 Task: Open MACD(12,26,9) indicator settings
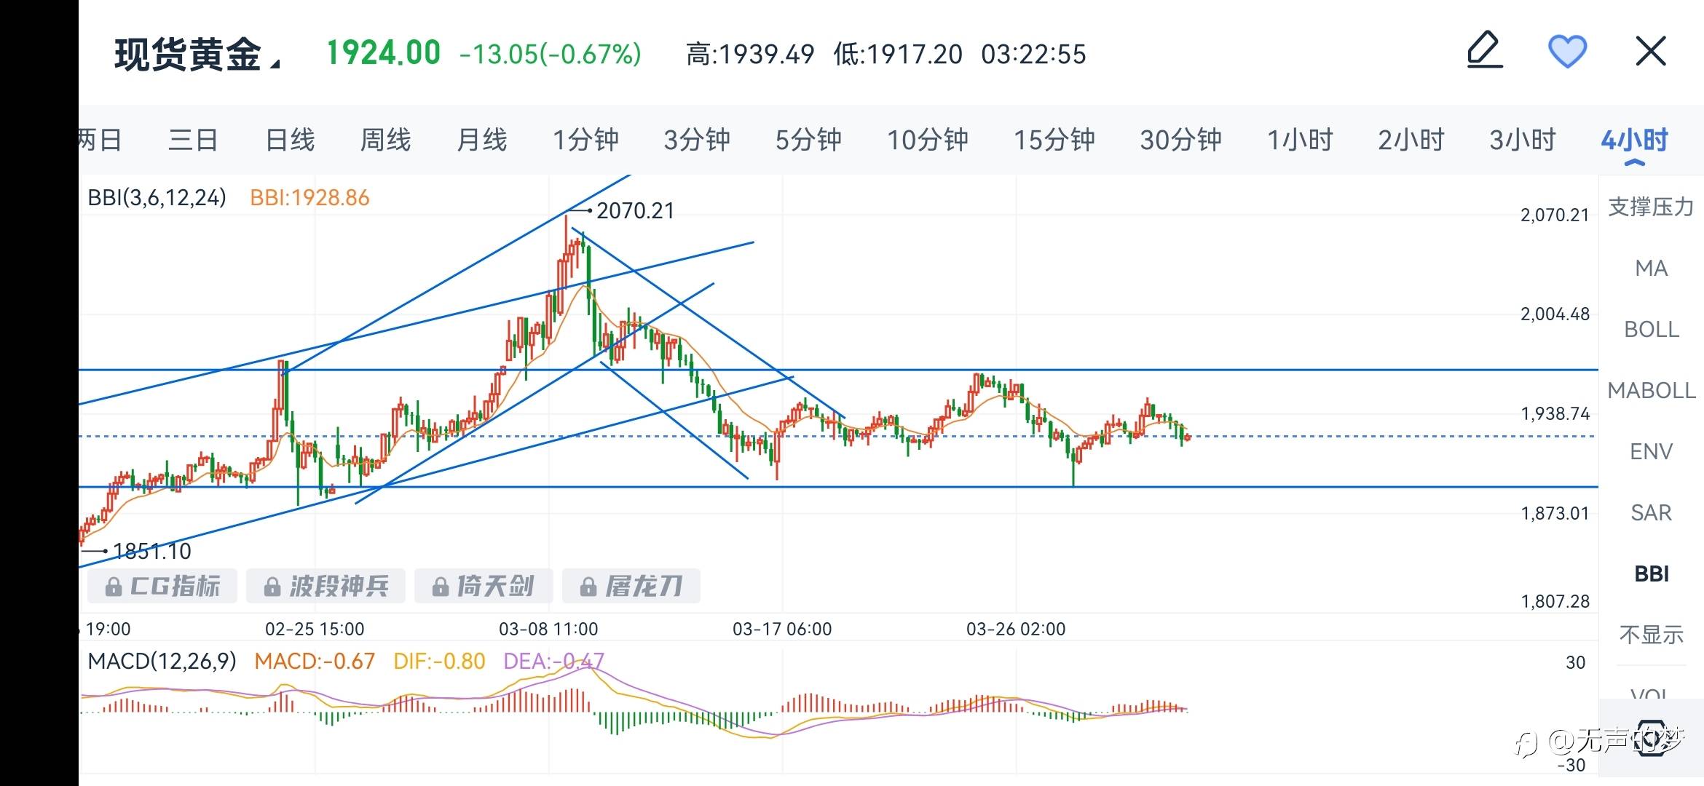162,662
